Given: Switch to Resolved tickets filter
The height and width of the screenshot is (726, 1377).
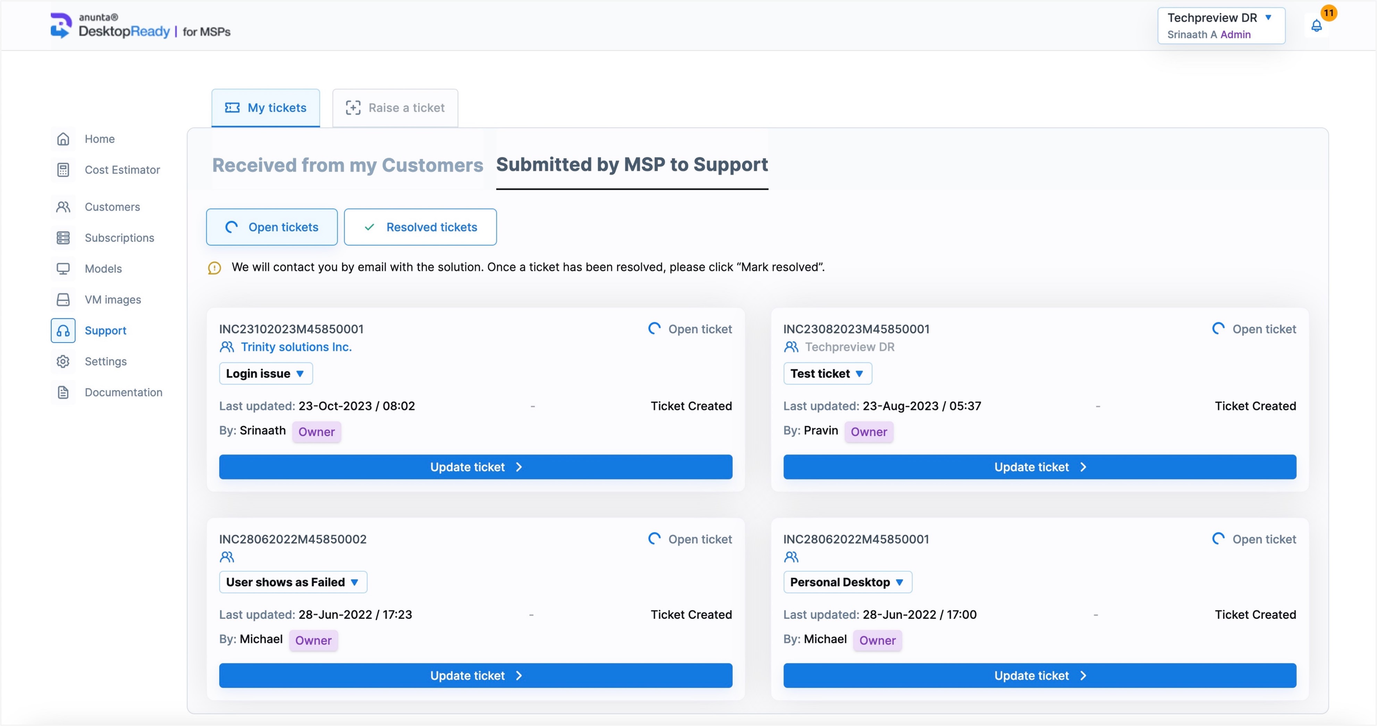Looking at the screenshot, I should click(x=420, y=227).
